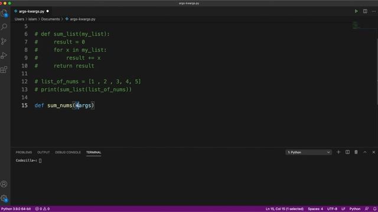This screenshot has height=212, width=378.
Task: Click '*args' parameter on line 15
Action: tap(83, 105)
